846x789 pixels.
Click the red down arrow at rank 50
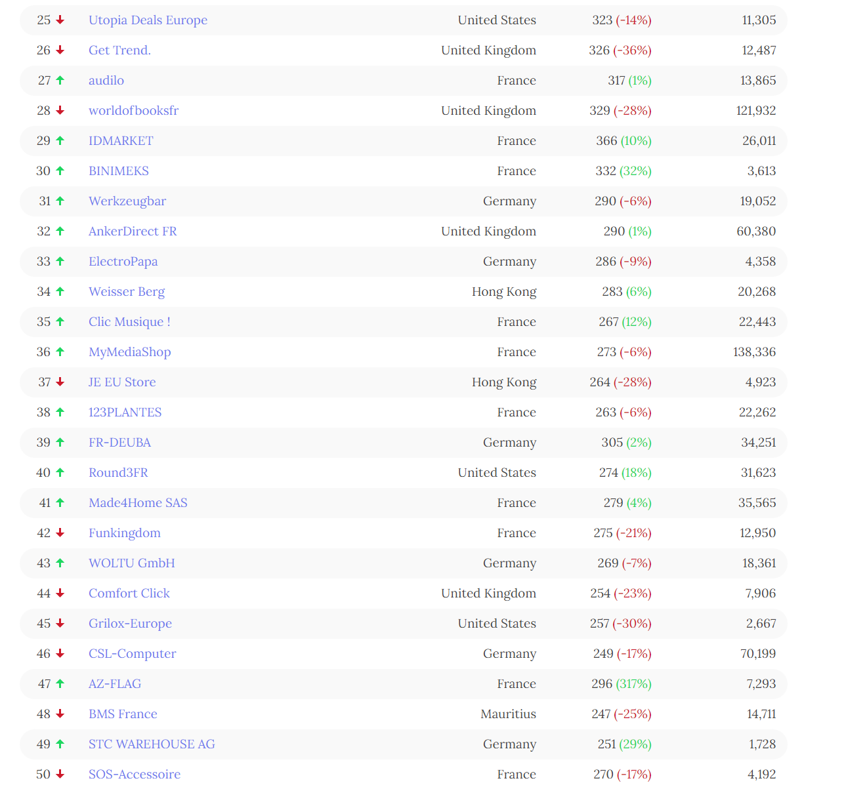tap(60, 775)
